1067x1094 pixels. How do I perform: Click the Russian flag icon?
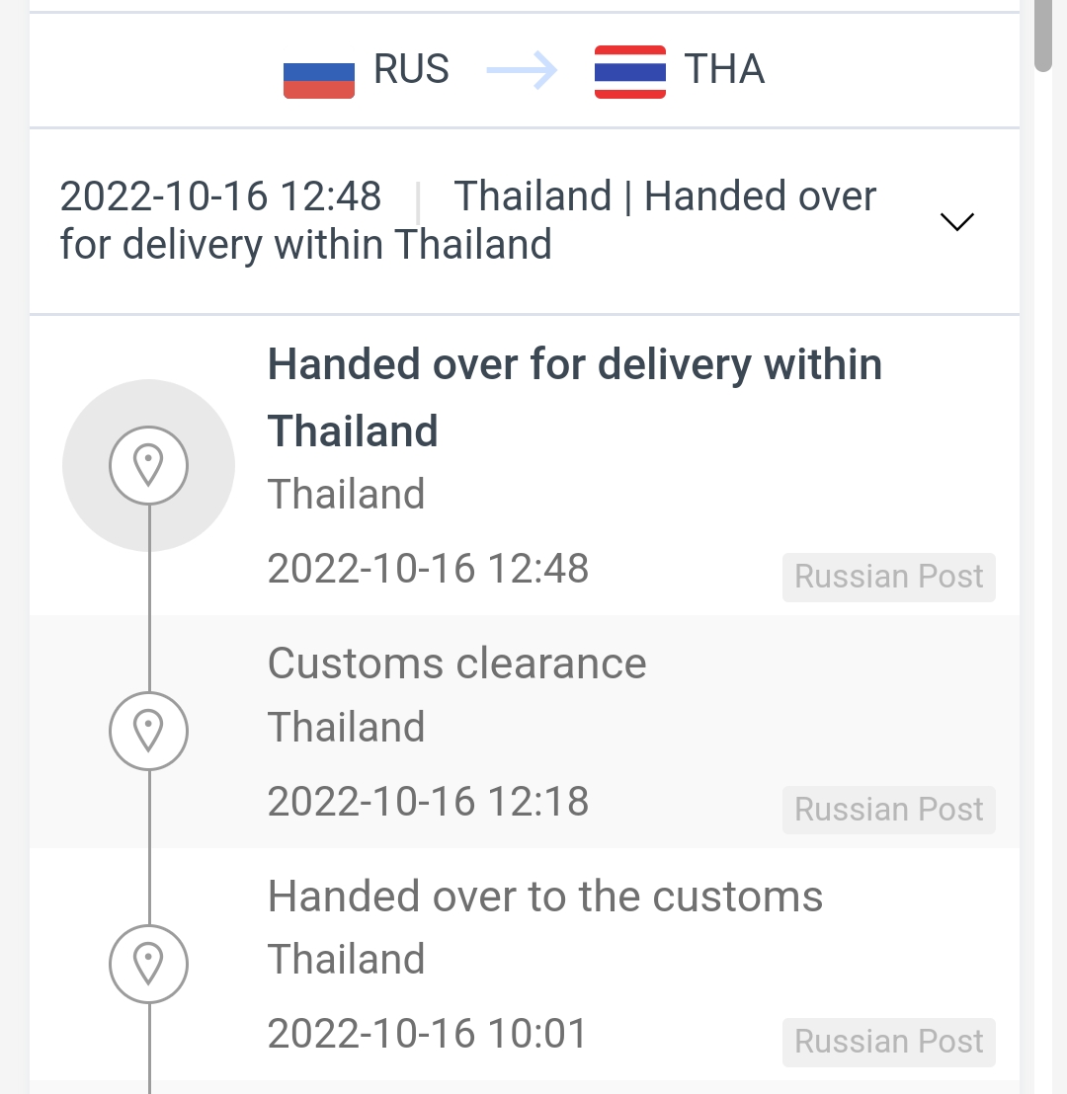318,80
